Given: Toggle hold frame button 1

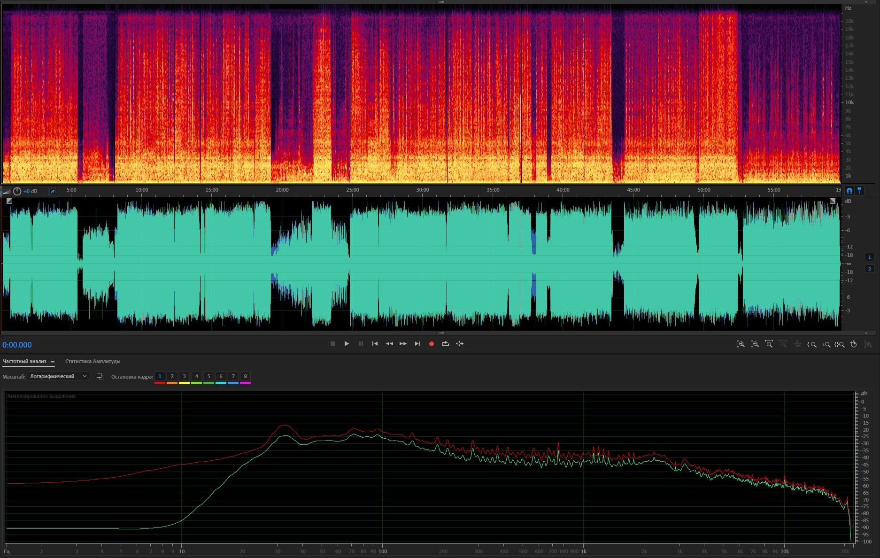Looking at the screenshot, I should (160, 376).
